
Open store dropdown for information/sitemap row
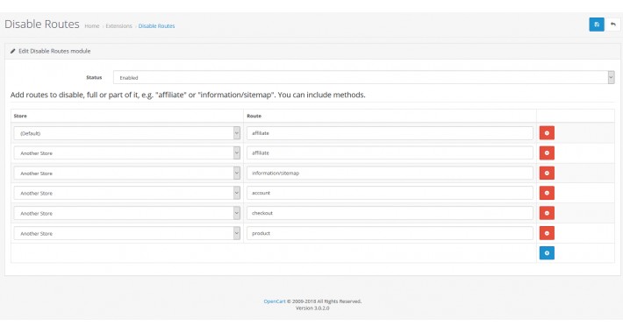(126, 173)
